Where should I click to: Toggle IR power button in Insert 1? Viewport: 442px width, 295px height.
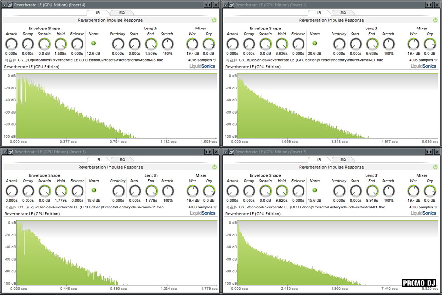coord(435,20)
